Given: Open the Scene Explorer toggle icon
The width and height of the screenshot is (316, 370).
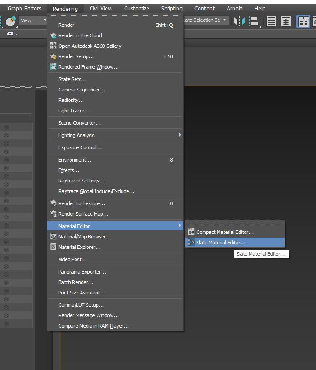Looking at the screenshot, I should click(271, 21).
